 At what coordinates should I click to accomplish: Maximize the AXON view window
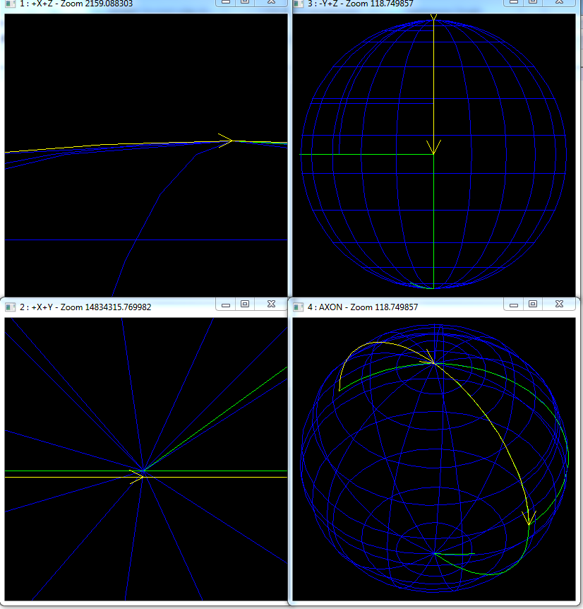click(x=532, y=304)
